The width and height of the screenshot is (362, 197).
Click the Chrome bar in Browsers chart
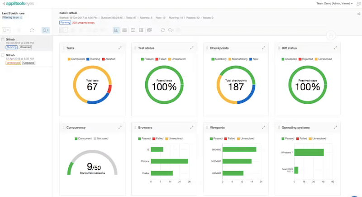pyautogui.click(x=169, y=161)
